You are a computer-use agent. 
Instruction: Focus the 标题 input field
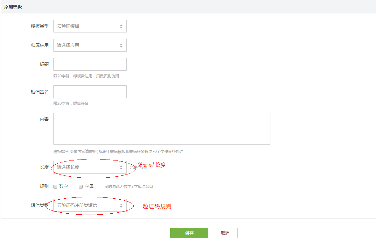(x=90, y=64)
